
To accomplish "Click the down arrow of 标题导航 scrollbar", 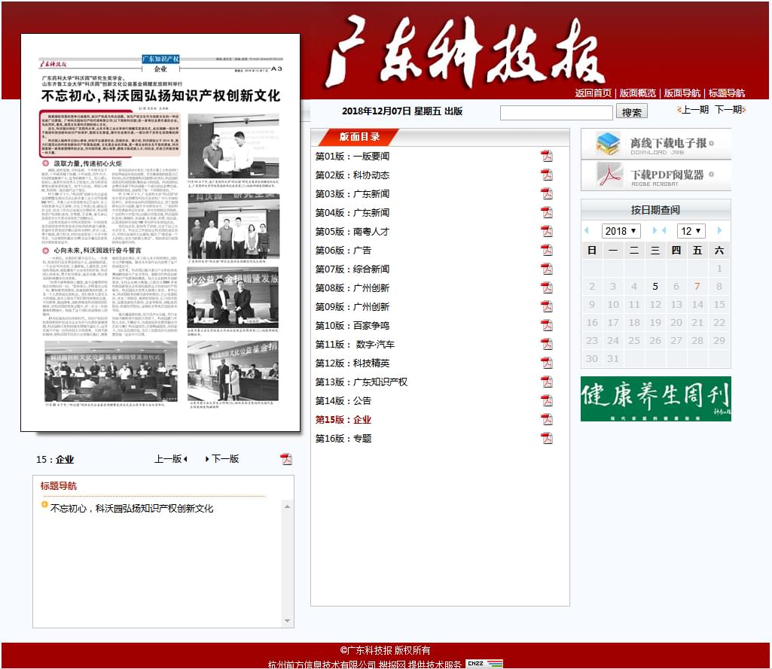I will click(287, 621).
